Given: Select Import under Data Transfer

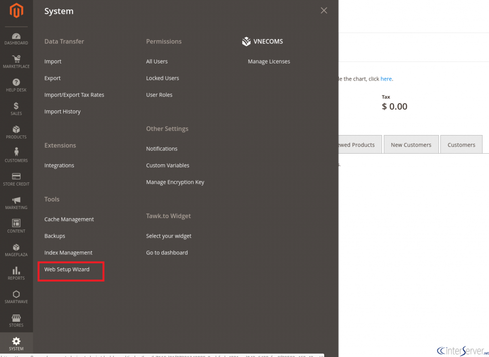Looking at the screenshot, I should [53, 62].
